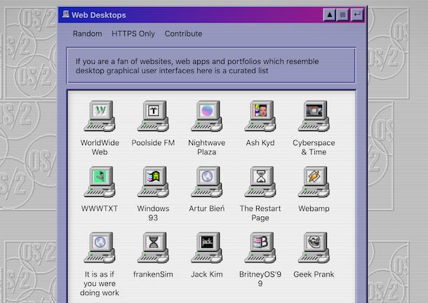
Task: Open the Cyberspace & Time computer icon
Action: (314, 116)
